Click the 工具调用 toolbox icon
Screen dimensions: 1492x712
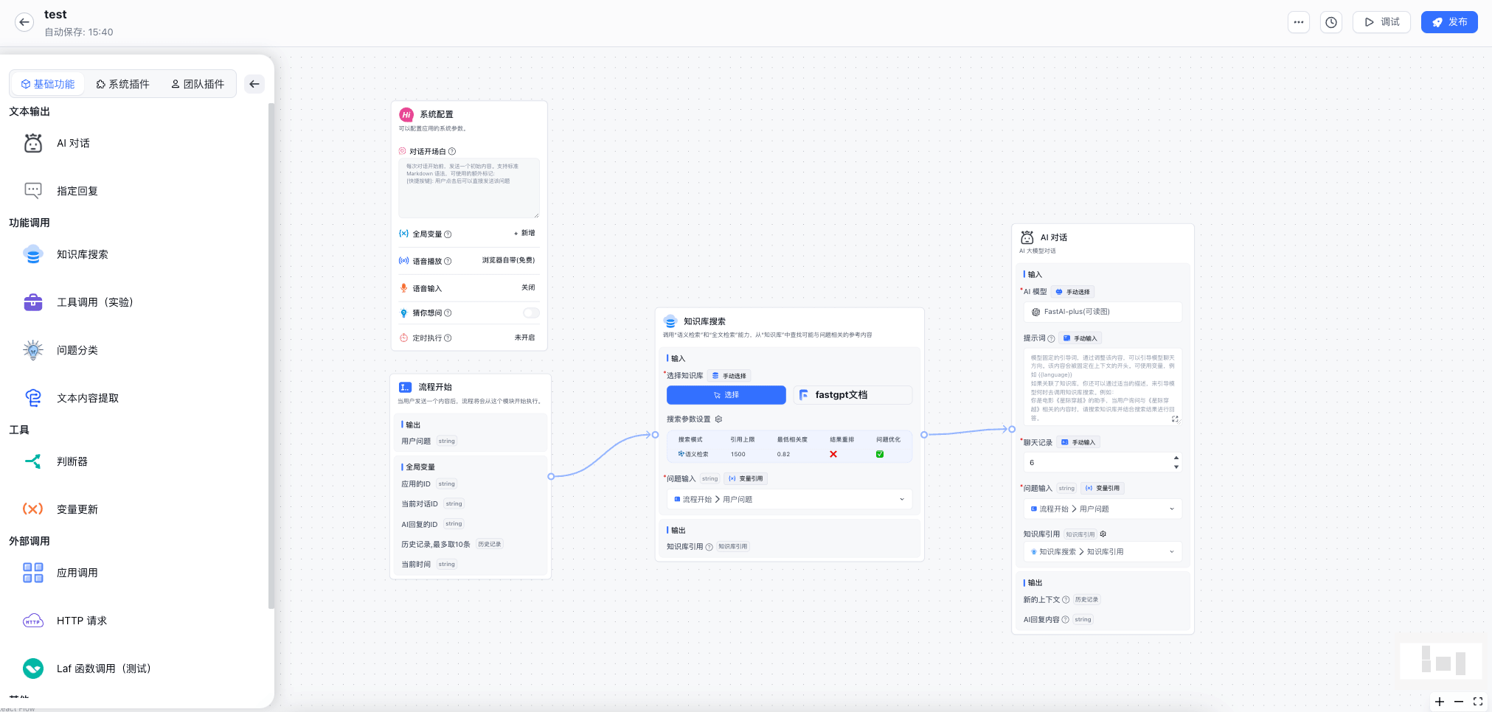coord(33,302)
